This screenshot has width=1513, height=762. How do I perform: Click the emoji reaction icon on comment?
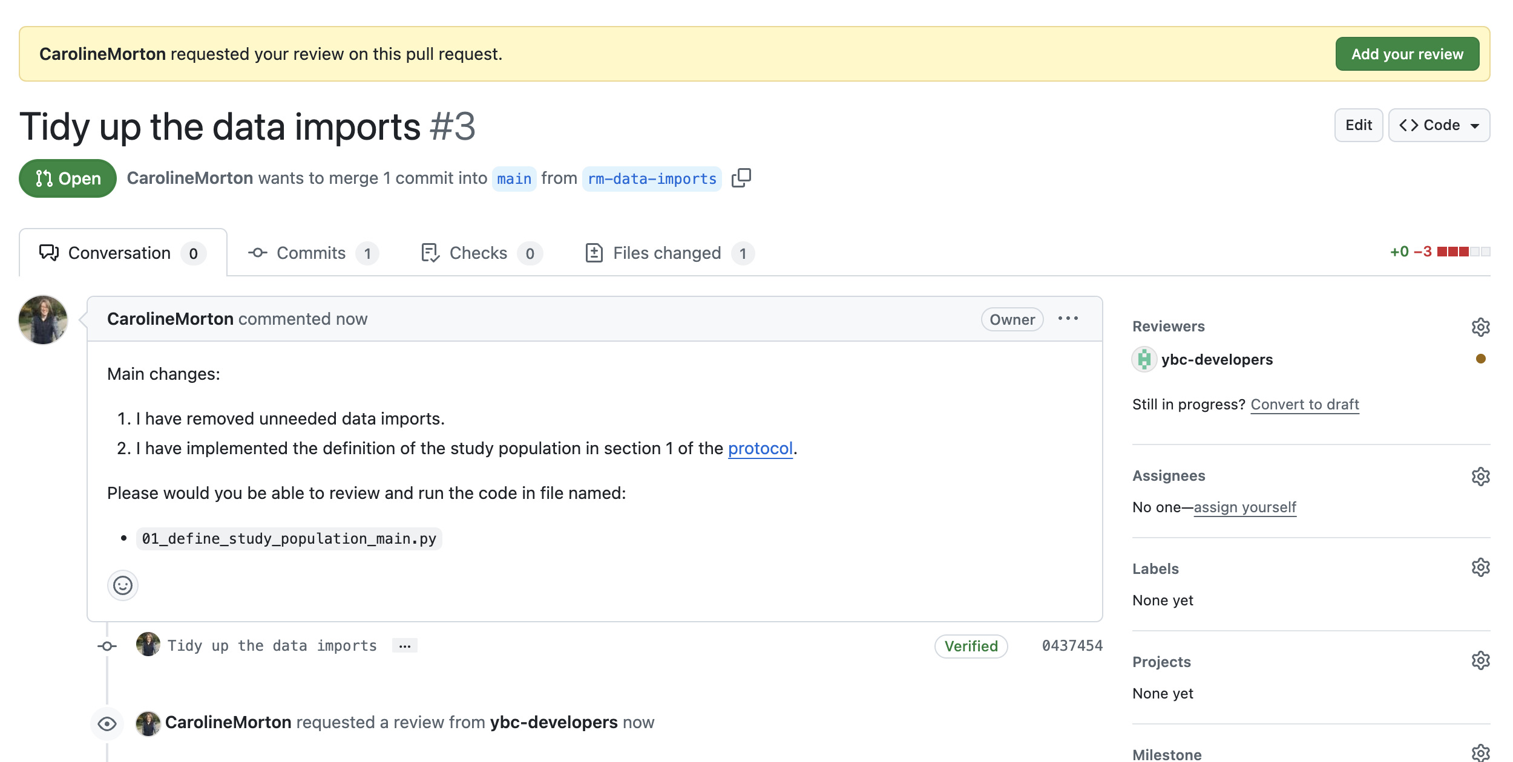point(122,585)
